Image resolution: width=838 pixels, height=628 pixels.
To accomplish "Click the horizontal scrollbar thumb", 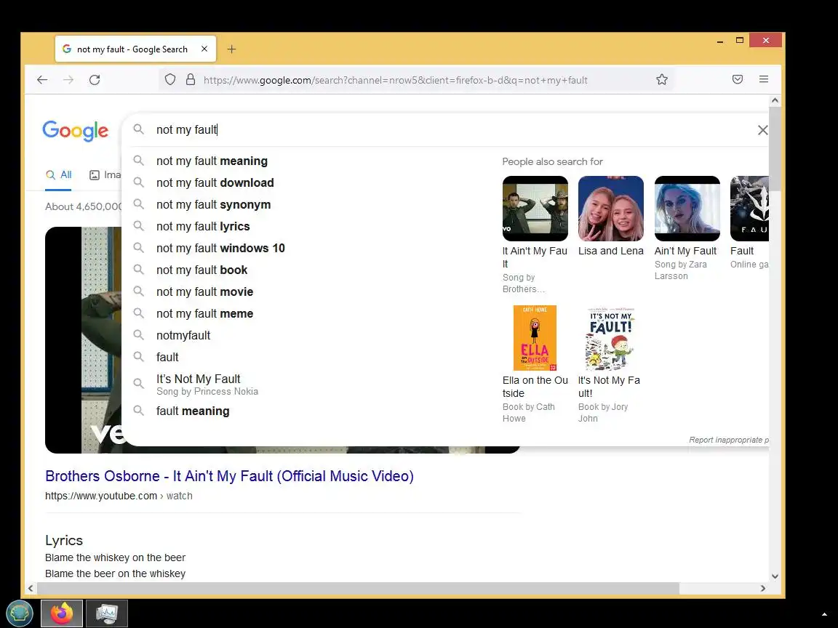I will [x=358, y=589].
